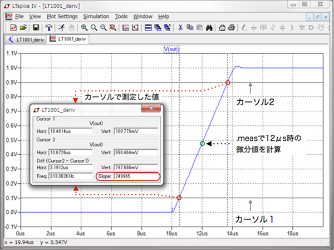This screenshot has height=250, width=334.
Task: Open the Simulation menu
Action: coord(97,17)
